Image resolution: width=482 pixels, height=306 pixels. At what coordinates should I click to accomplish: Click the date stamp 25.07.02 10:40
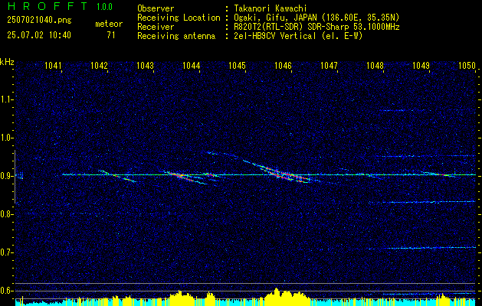39,35
